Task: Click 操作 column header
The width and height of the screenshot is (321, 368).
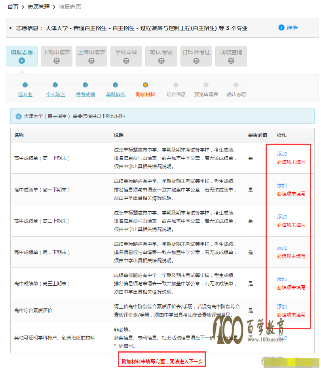Action: (x=281, y=135)
